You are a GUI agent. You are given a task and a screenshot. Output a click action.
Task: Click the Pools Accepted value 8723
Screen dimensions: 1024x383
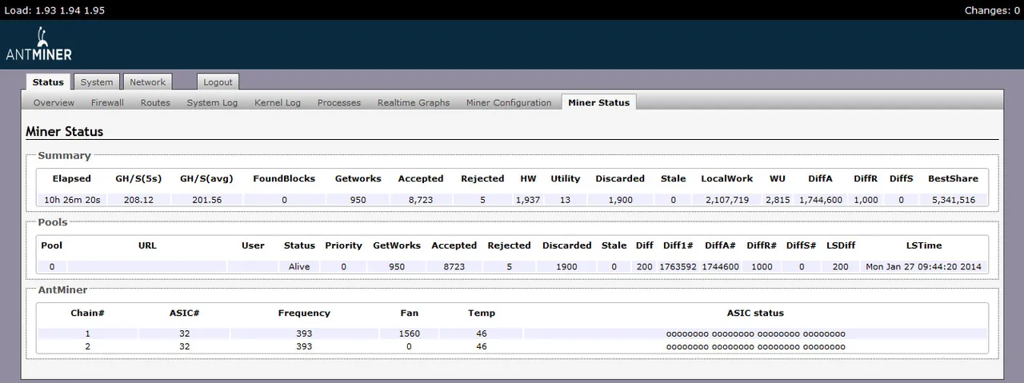pyautogui.click(x=454, y=267)
